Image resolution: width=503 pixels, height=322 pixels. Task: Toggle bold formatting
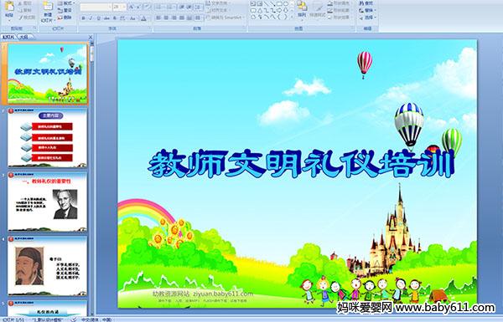coord(83,18)
